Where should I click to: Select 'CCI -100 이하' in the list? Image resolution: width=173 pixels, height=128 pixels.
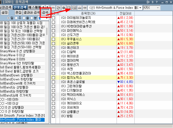pyautogui.click(x=22, y=99)
